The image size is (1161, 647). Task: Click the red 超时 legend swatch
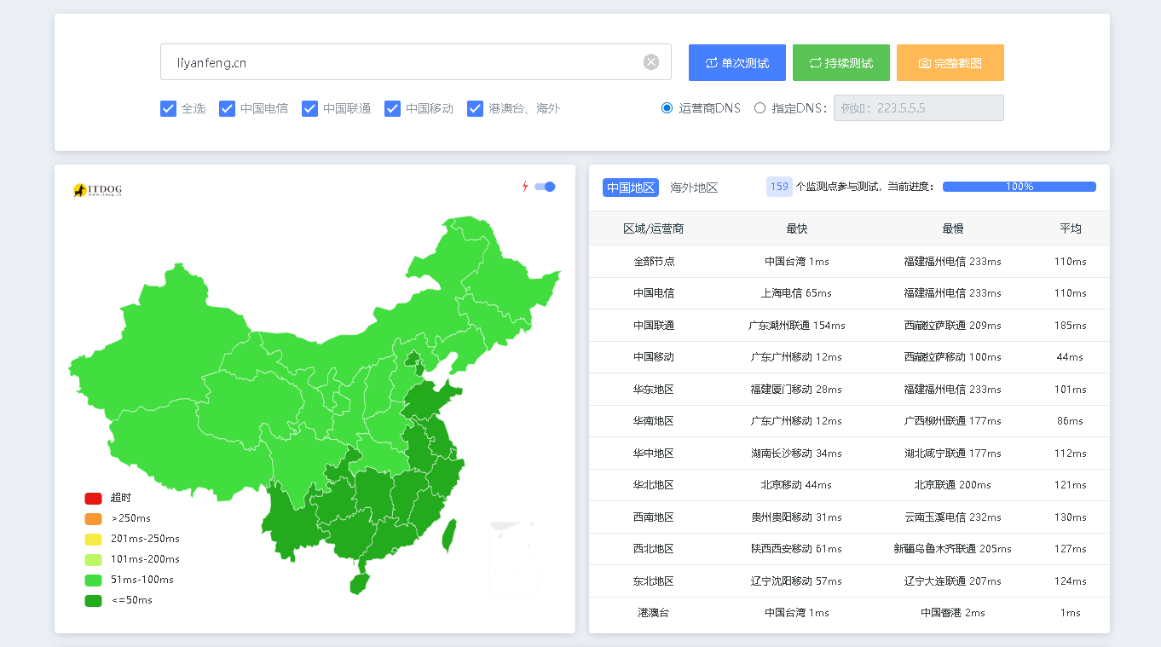(91, 498)
